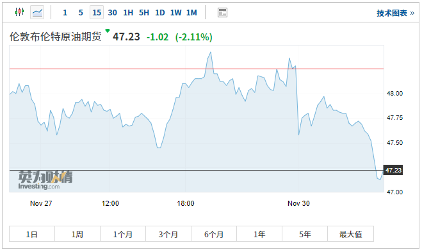Switch to candlestick chart icon

click(x=19, y=12)
